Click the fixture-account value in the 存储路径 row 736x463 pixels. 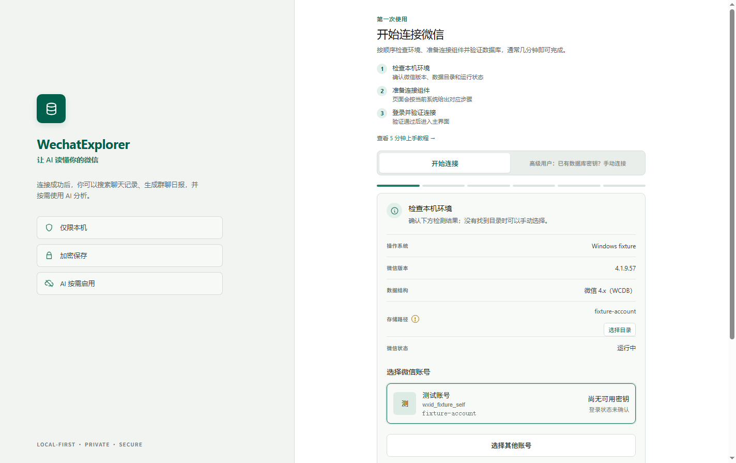point(615,311)
